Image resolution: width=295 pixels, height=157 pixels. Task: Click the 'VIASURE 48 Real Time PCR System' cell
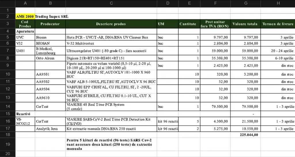(x=111, y=106)
